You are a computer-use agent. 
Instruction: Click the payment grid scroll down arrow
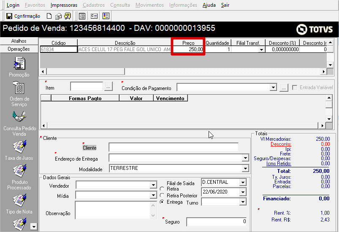click(x=329, y=119)
